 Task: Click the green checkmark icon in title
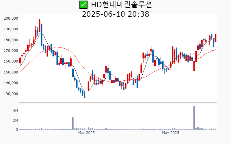pyautogui.click(x=83, y=5)
